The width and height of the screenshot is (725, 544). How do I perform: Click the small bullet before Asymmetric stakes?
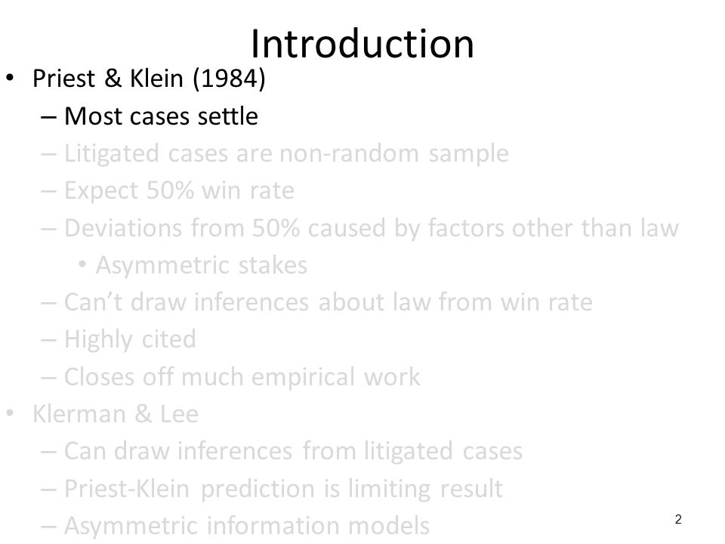pos(82,265)
